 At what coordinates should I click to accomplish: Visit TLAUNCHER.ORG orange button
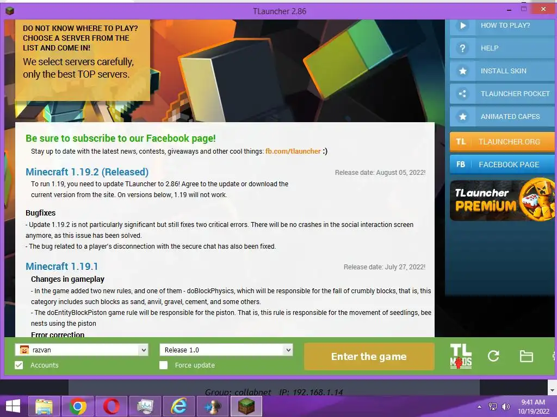(502, 142)
